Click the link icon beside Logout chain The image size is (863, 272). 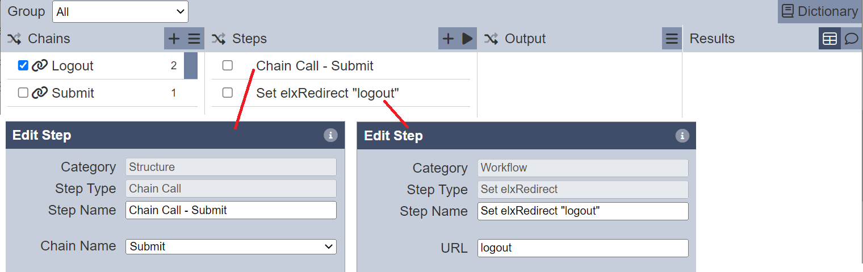[39, 66]
